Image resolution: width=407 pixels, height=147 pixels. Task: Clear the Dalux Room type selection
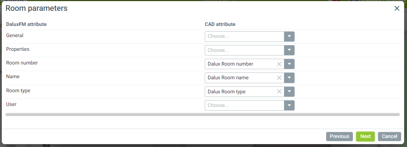(279, 92)
